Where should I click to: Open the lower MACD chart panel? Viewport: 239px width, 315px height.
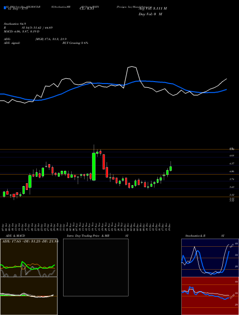29,296
